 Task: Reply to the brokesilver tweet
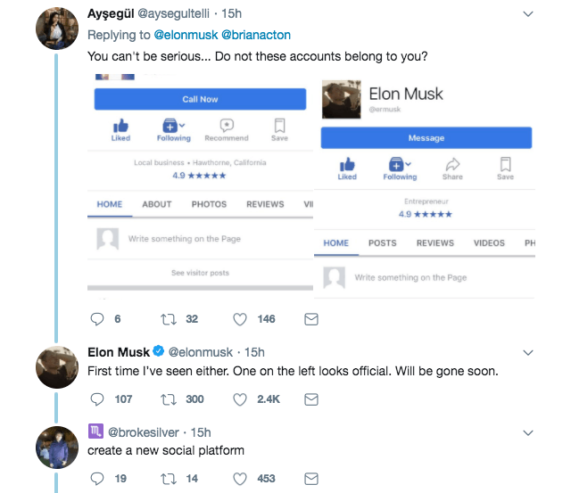click(99, 479)
